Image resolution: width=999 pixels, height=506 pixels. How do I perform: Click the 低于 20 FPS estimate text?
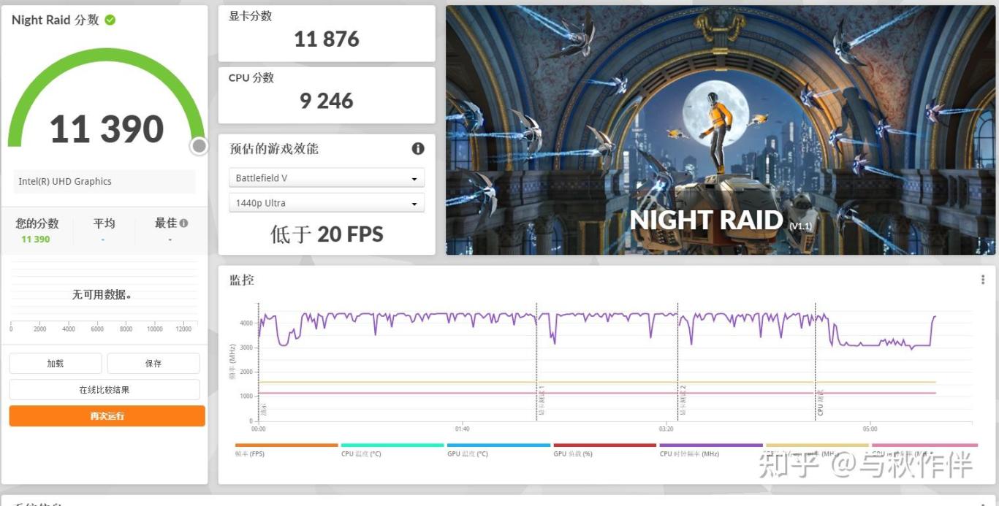click(327, 234)
